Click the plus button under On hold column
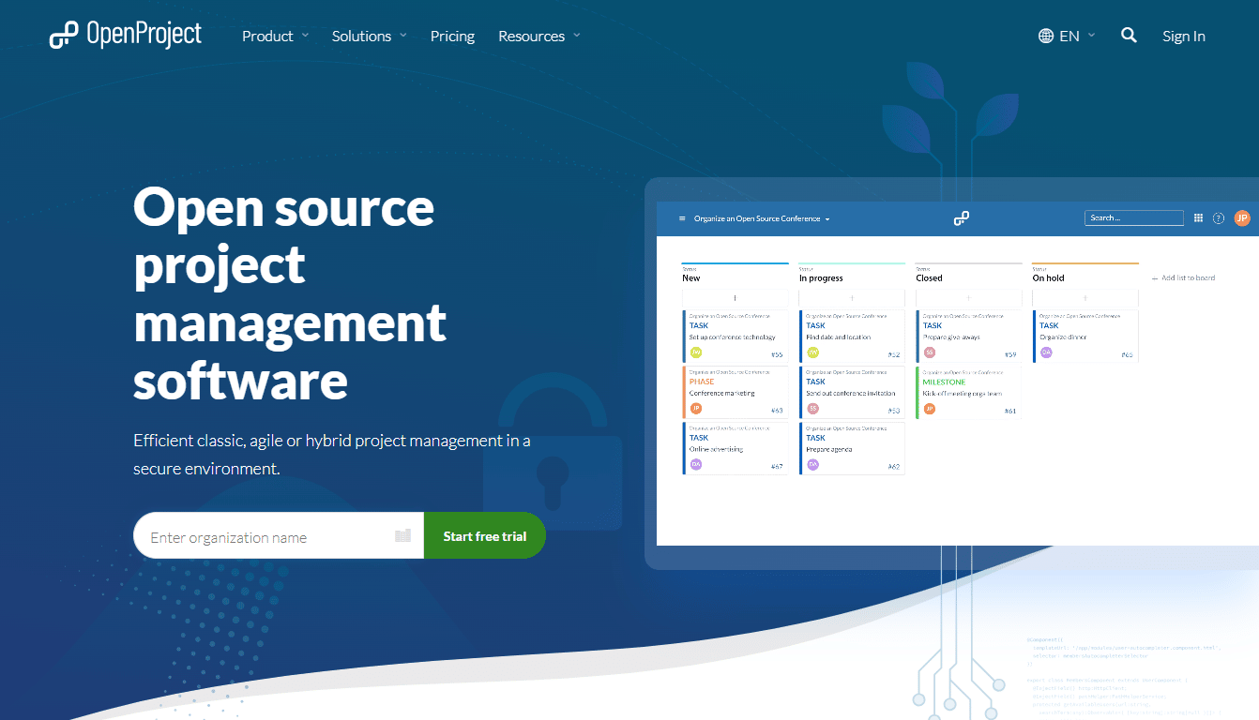1259x720 pixels. click(1085, 298)
